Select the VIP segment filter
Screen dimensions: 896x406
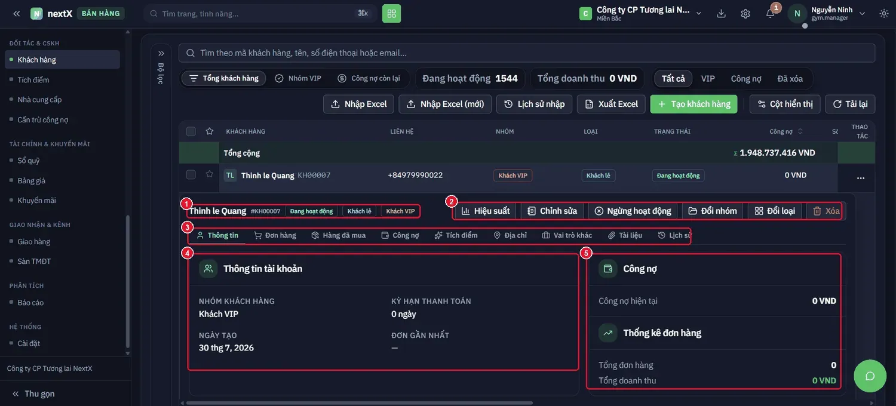click(x=708, y=78)
